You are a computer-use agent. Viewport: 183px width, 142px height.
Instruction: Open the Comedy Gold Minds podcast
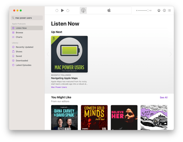point(94,118)
